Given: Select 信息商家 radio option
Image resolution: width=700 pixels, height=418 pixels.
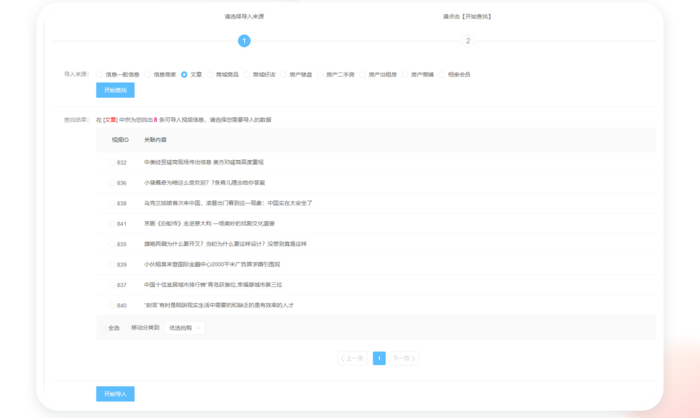Looking at the screenshot, I should click(x=148, y=75).
